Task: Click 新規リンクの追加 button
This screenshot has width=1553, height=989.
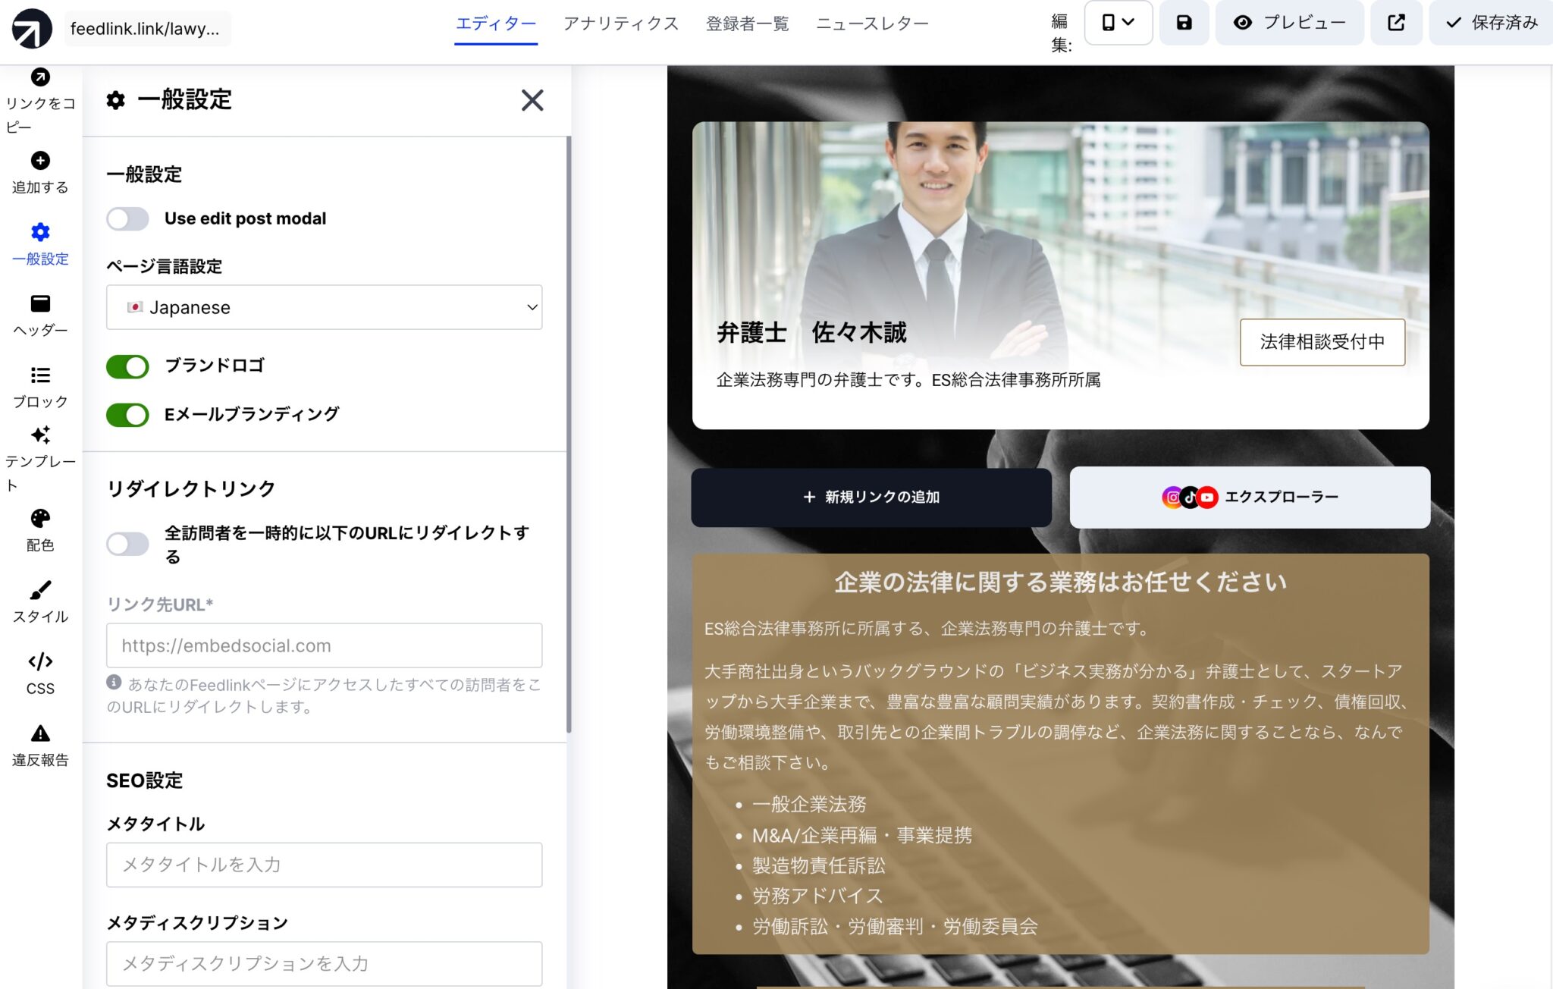Action: 871,498
